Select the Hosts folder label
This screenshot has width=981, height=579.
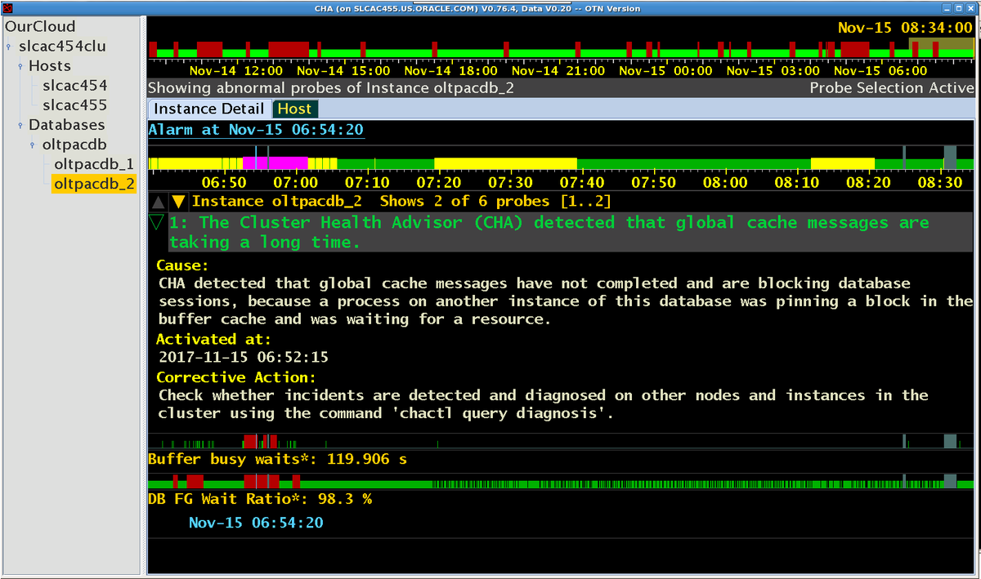point(50,65)
